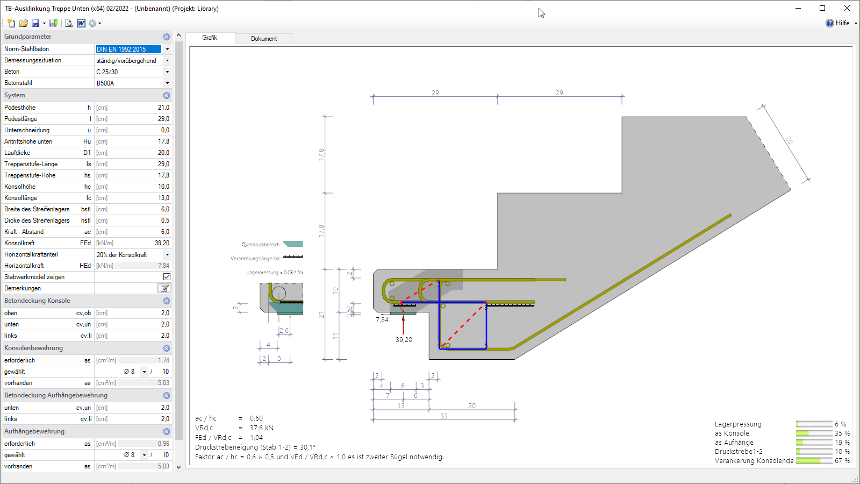This screenshot has height=484, width=860.
Task: Toggle Stabwerkmodel zeigen checkbox
Action: 167,277
